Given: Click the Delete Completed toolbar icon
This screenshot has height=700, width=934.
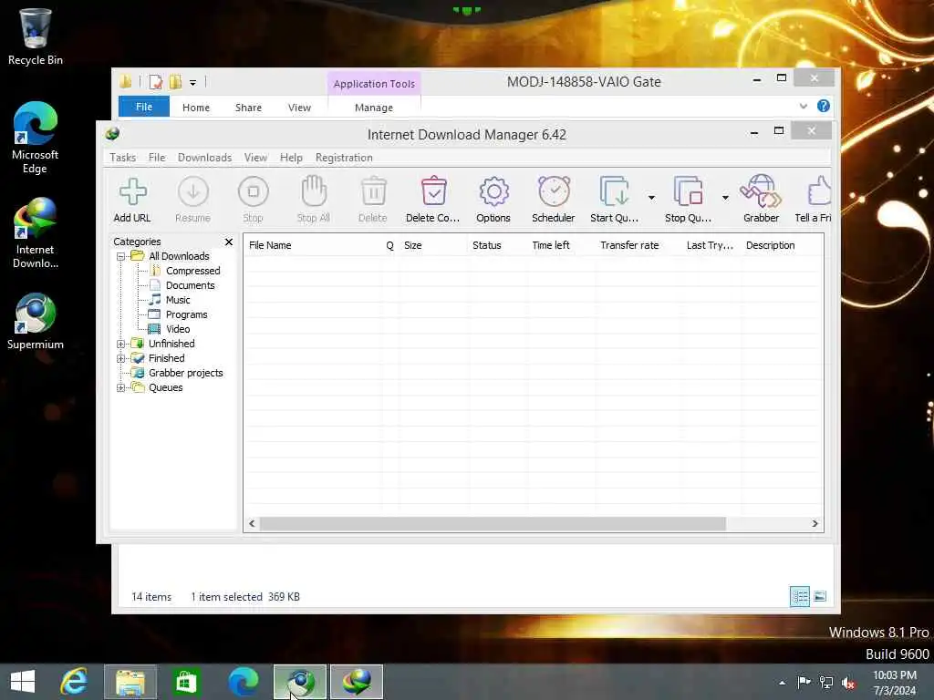Looking at the screenshot, I should pos(433,190).
